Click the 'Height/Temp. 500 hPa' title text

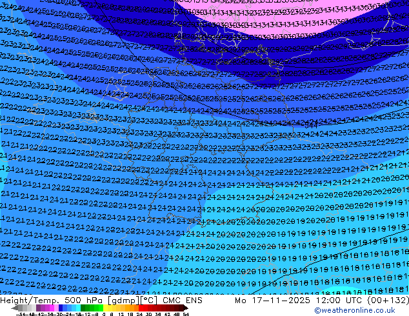pyautogui.click(x=52, y=301)
